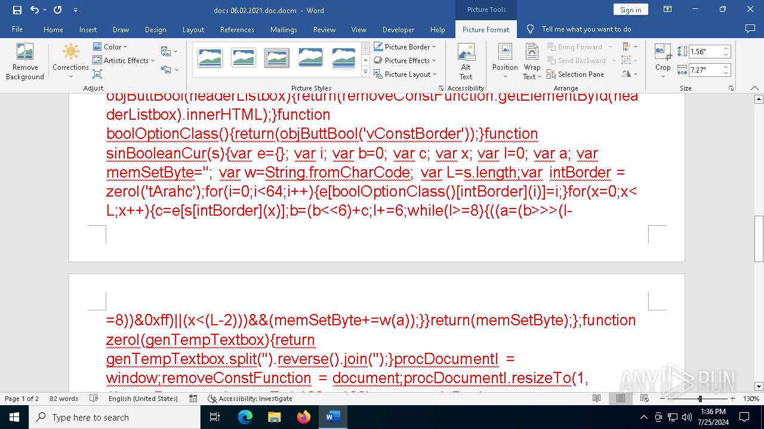Open the Position dropdown

tap(505, 62)
